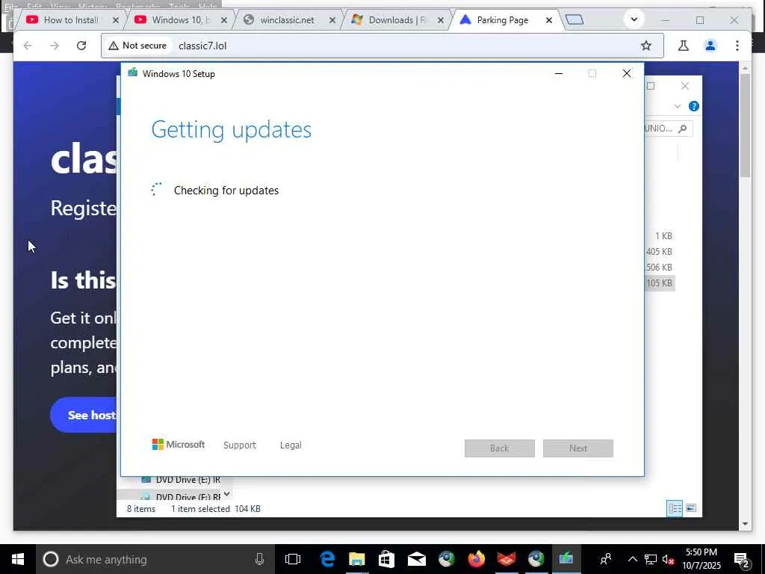
Task: Click the Cortana 'Ask me anything' box
Action: 155,559
